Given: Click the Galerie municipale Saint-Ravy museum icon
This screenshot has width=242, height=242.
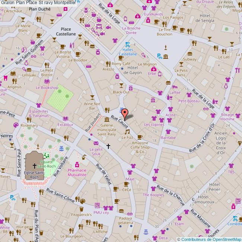Looking at the screenshot, I should pos(107,120).
